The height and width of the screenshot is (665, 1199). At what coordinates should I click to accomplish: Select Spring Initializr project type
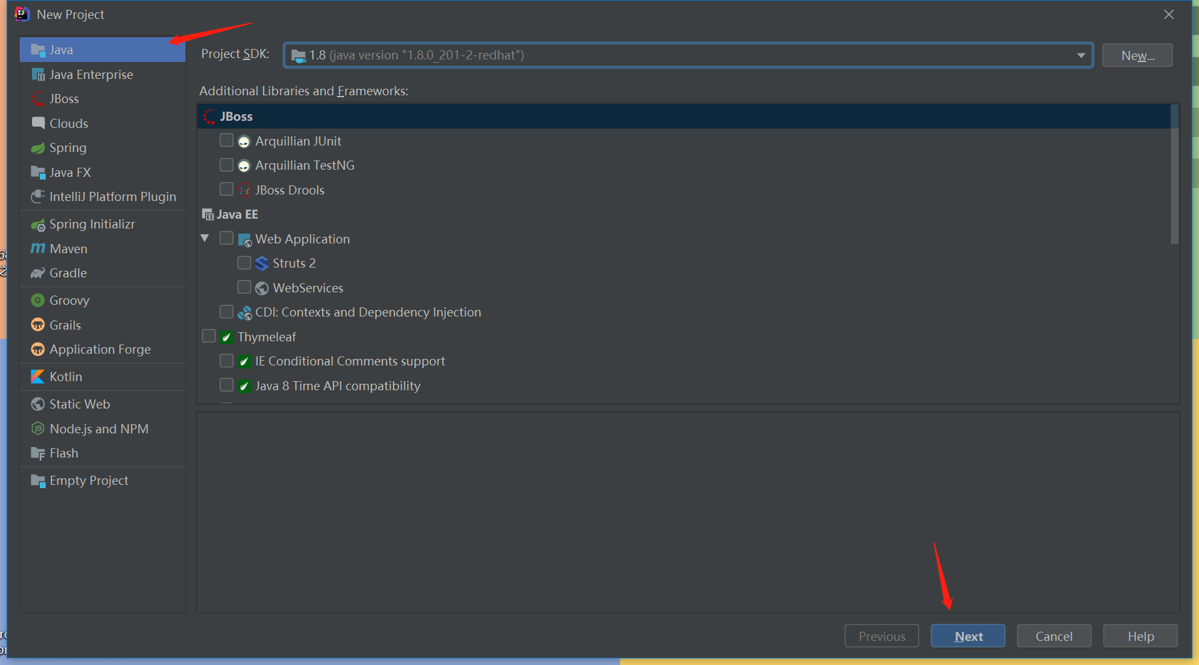tap(103, 224)
